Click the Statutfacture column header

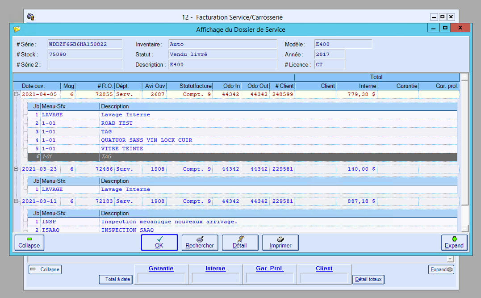pos(189,86)
